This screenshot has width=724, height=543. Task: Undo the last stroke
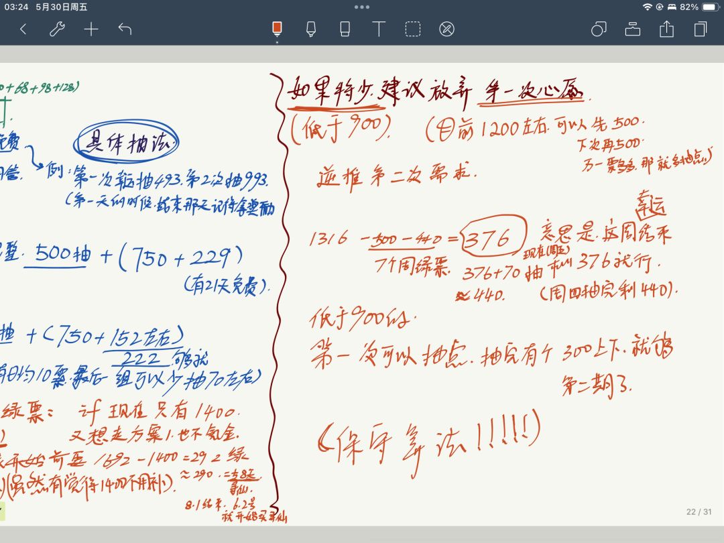pos(125,29)
